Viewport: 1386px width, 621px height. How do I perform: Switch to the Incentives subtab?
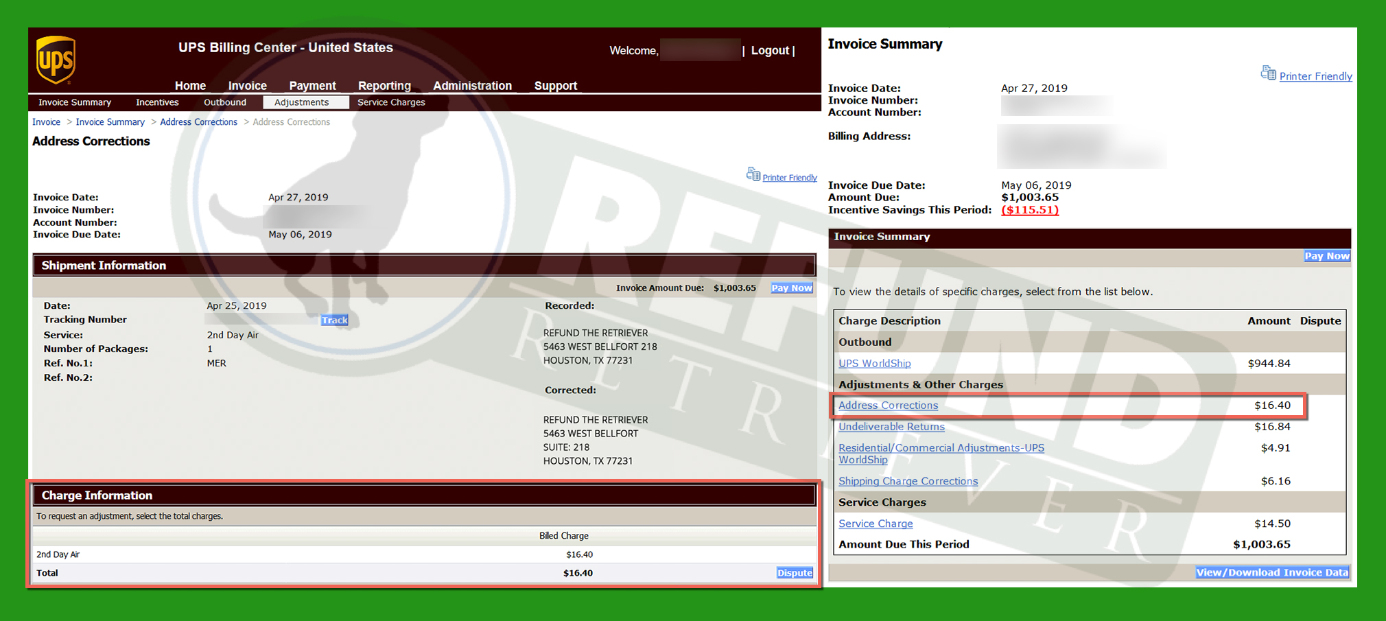click(x=157, y=102)
